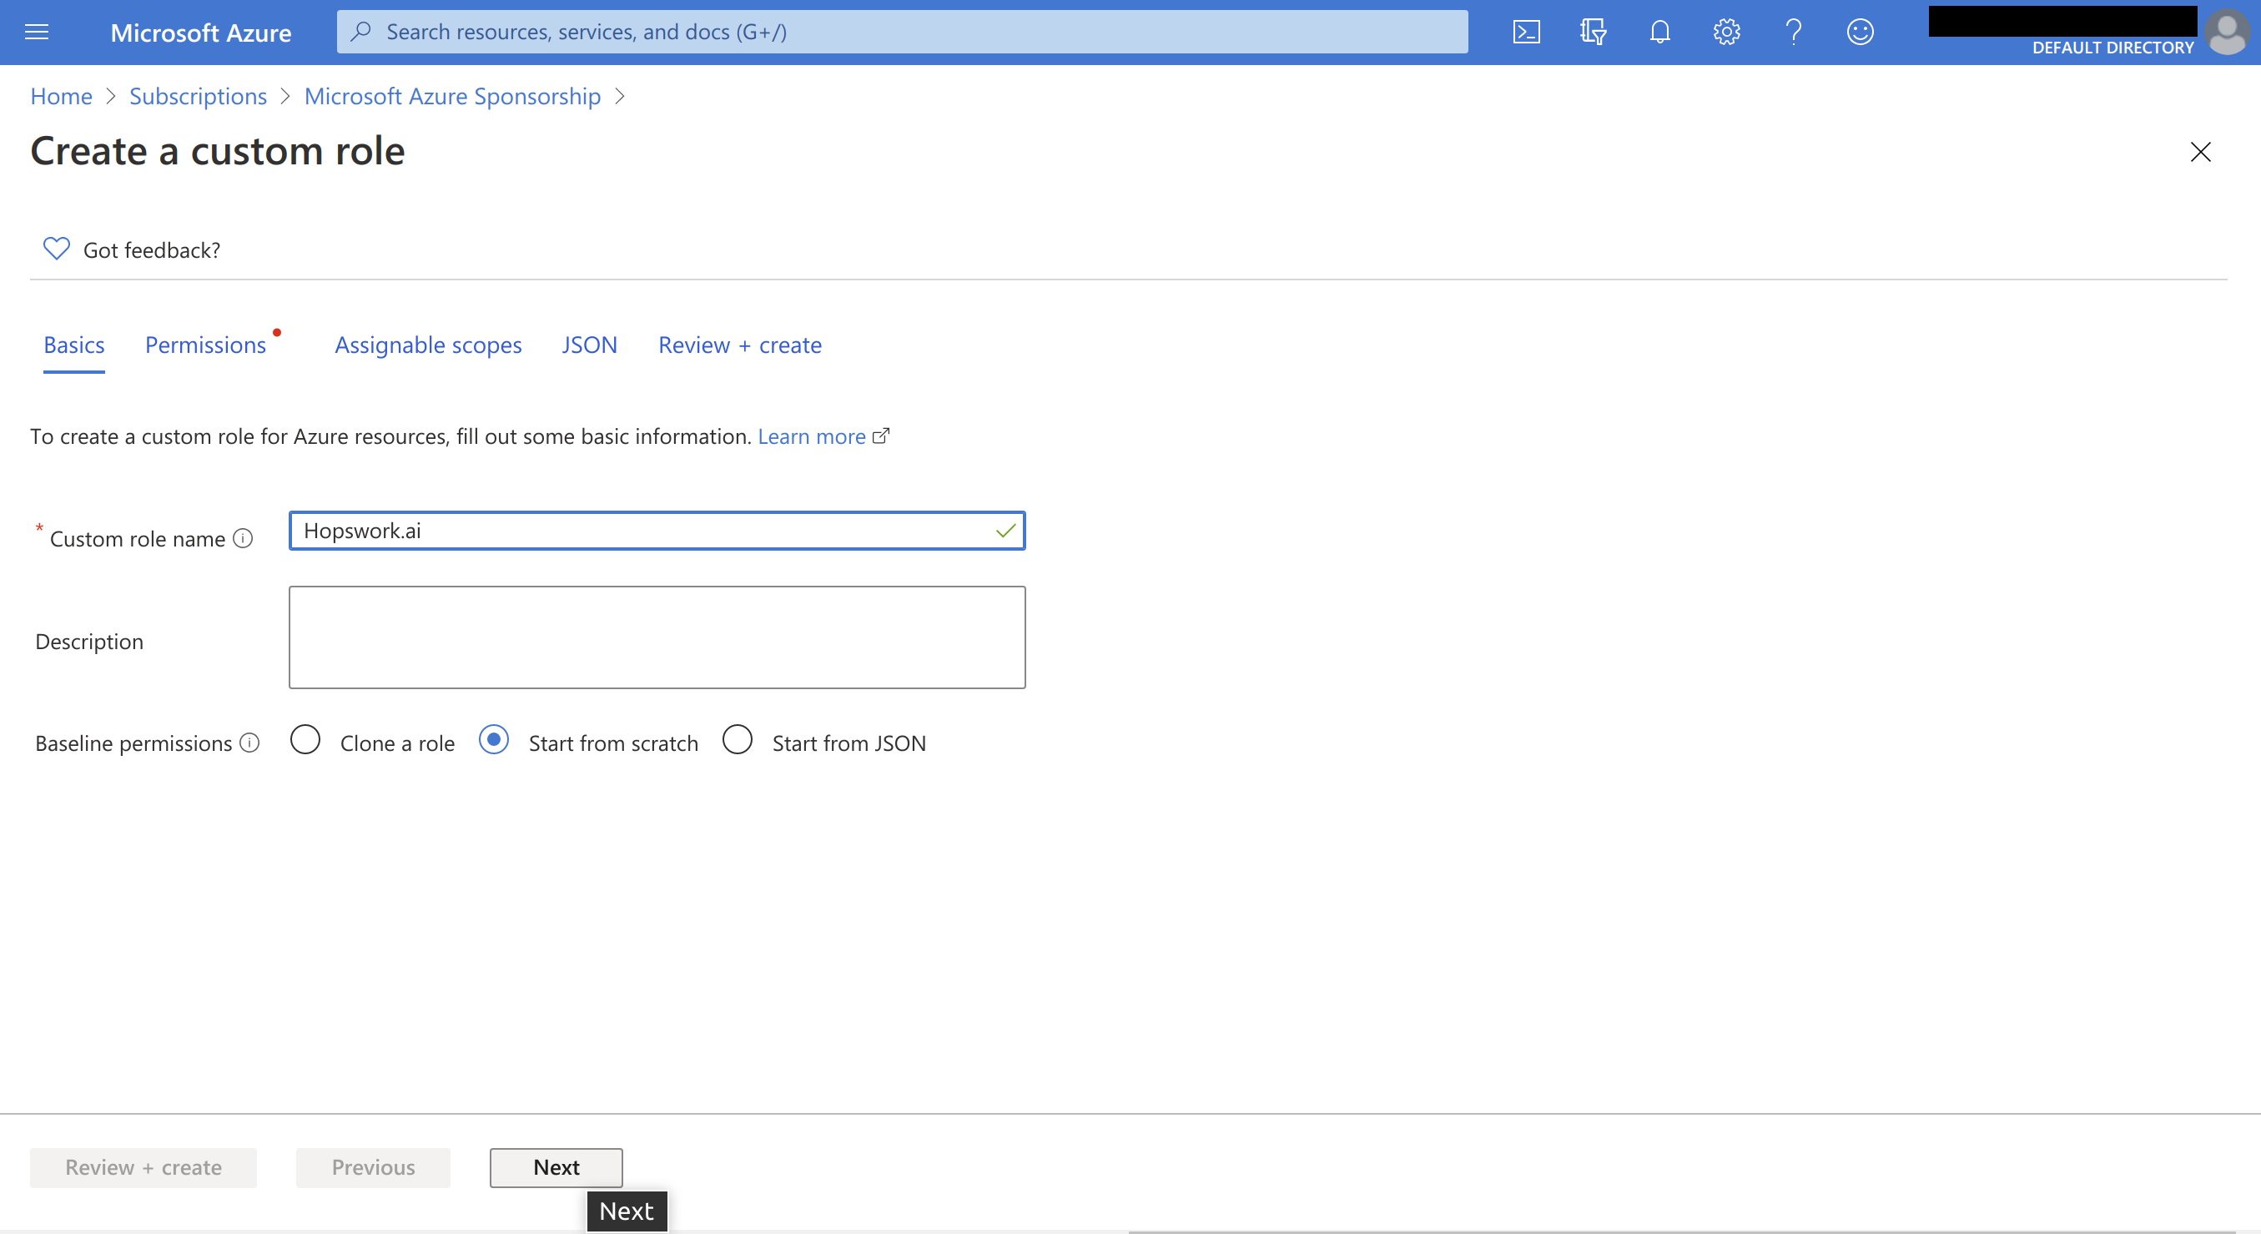Viewport: 2261px width, 1234px height.
Task: Open the JSON tab
Action: point(589,345)
